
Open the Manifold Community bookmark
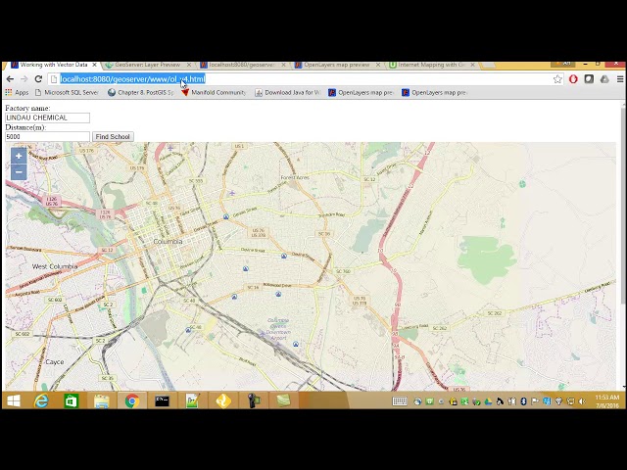214,93
